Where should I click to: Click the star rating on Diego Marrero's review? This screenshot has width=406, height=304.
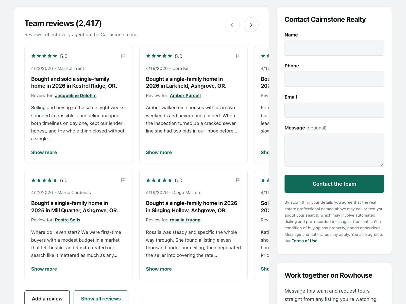coord(159,180)
